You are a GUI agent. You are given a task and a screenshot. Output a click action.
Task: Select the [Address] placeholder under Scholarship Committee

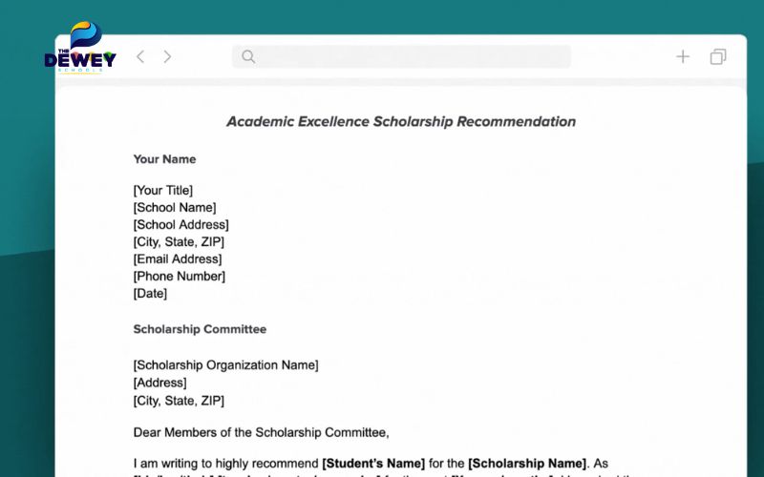pos(160,383)
